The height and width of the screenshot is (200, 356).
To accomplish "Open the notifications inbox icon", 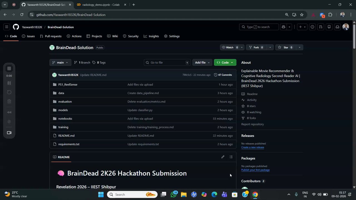I will [337, 27].
